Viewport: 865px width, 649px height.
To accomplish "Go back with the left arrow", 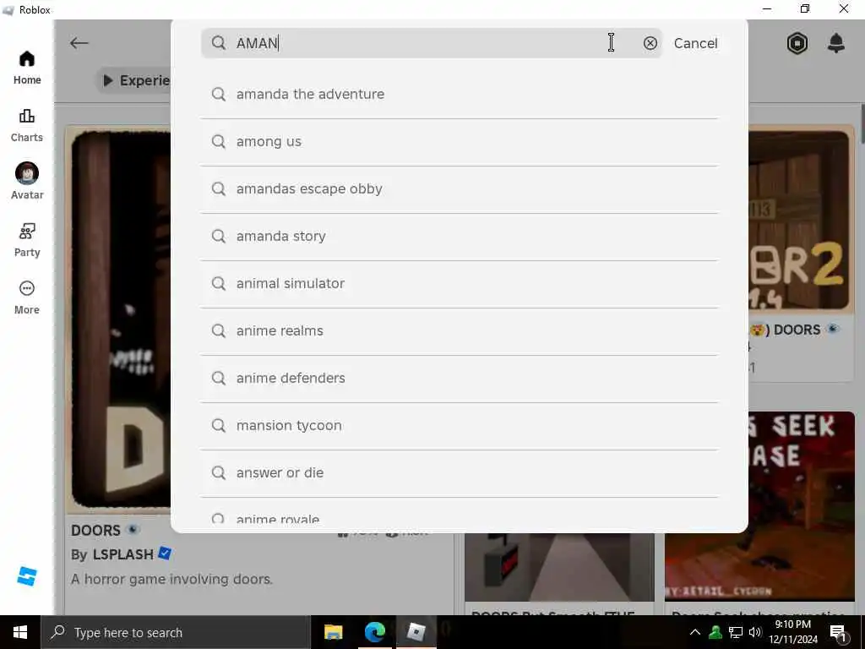I will [x=79, y=43].
